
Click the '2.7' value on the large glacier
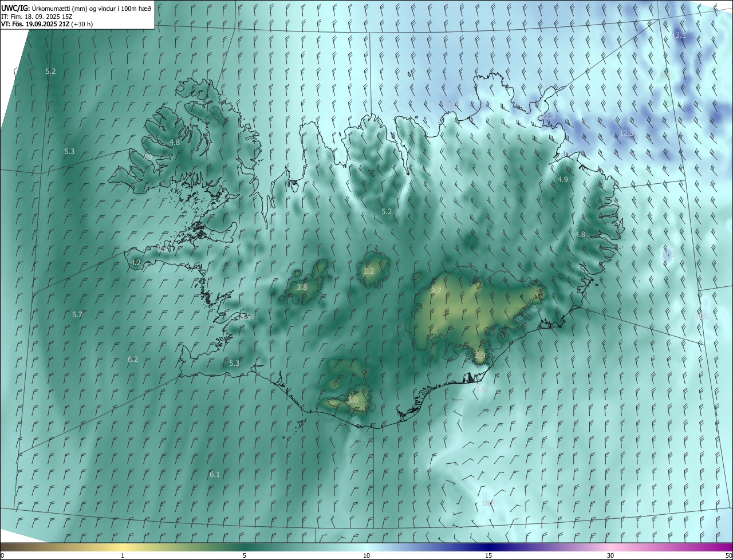436,291
